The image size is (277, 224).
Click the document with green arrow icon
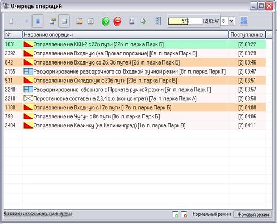pos(143,21)
